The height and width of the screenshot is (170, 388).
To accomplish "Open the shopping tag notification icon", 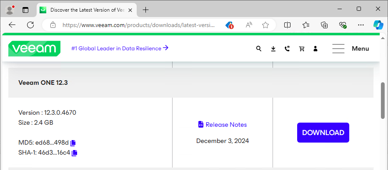I will tap(229, 25).
